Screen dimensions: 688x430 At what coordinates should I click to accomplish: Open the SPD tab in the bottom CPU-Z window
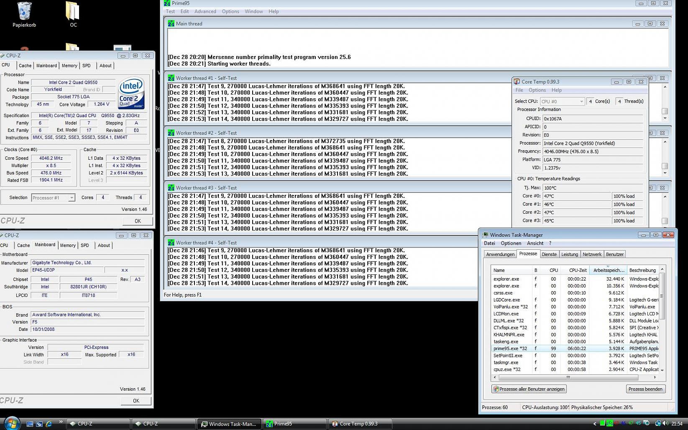point(85,246)
